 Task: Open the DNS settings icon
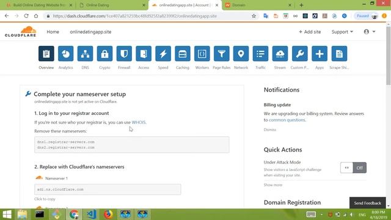(x=85, y=54)
